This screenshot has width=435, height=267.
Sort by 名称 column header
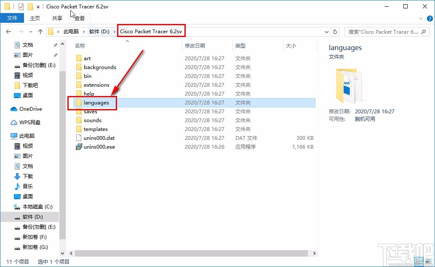(80, 46)
